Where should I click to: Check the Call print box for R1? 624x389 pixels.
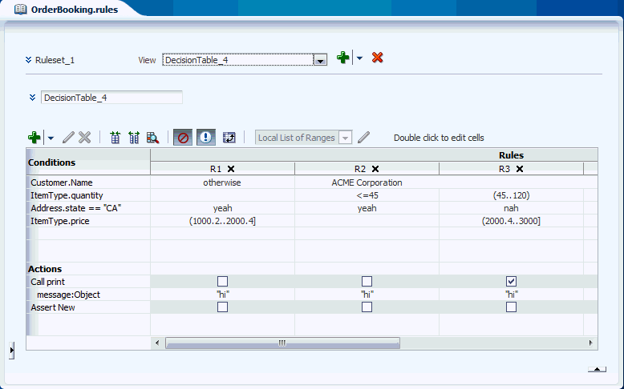(x=222, y=281)
